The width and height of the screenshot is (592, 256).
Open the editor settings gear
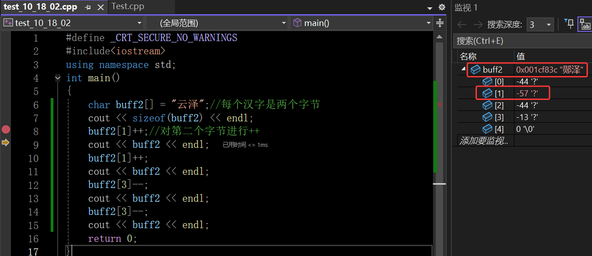pyautogui.click(x=442, y=7)
